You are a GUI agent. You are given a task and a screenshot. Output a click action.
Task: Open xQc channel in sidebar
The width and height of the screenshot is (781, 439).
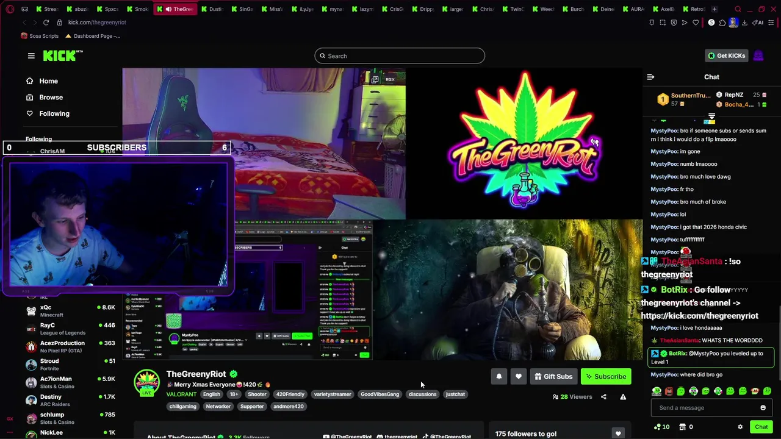tap(70, 311)
